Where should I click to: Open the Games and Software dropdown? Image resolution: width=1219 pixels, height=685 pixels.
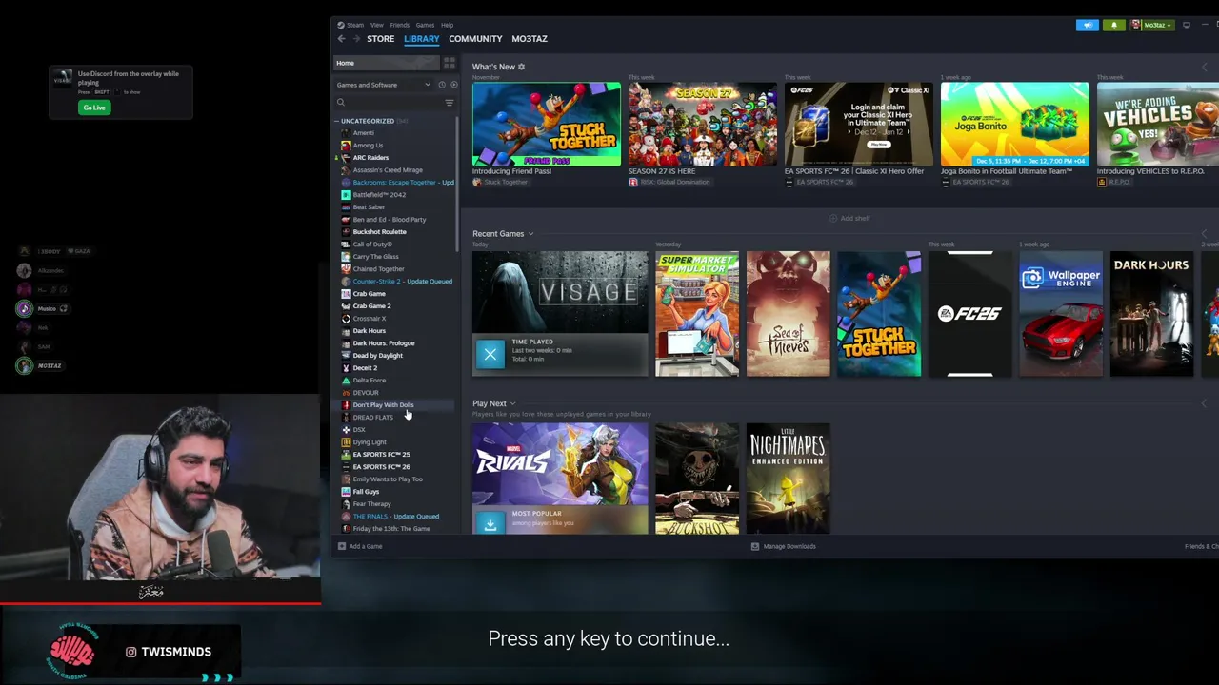point(383,85)
